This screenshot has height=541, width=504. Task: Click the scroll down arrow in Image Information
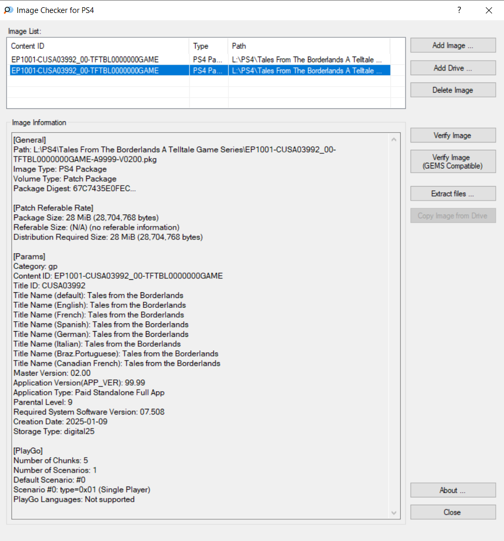(x=394, y=512)
